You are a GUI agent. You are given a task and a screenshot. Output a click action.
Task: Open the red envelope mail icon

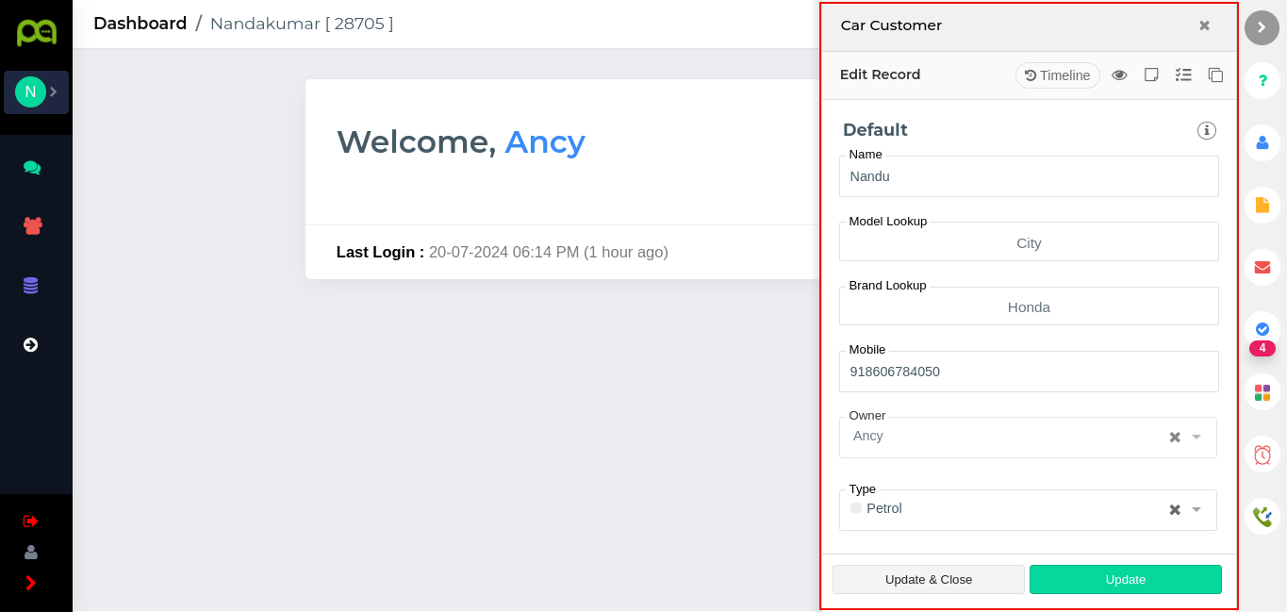coord(1262,268)
